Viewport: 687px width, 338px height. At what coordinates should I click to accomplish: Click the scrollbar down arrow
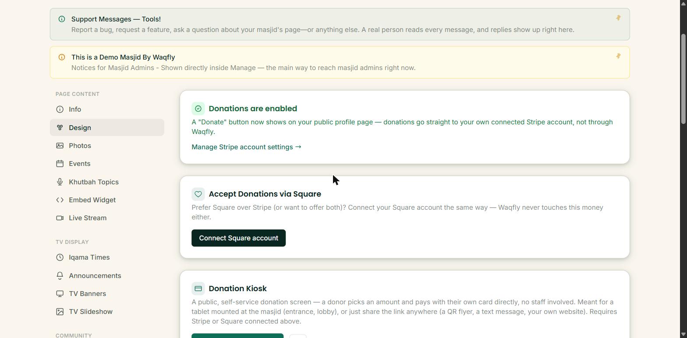click(683, 334)
